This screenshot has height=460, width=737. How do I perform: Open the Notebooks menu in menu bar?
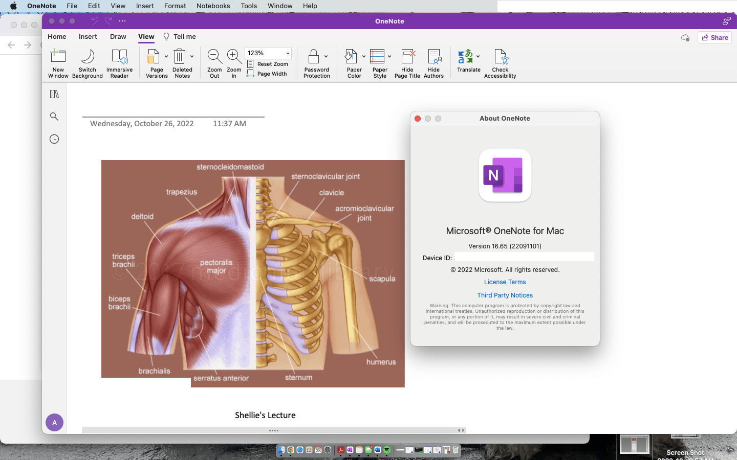[x=213, y=6]
